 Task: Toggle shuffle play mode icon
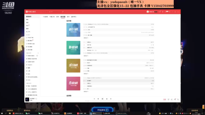(x=94, y=99)
